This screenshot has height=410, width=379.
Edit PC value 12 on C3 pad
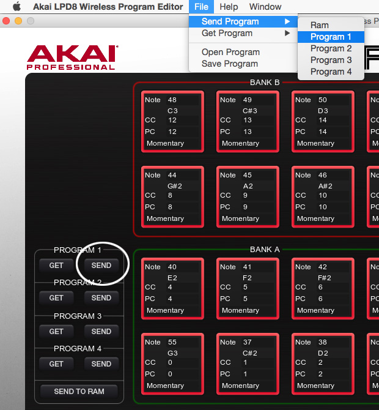click(183, 132)
